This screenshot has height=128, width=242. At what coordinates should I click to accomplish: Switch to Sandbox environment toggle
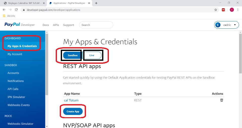72,55
